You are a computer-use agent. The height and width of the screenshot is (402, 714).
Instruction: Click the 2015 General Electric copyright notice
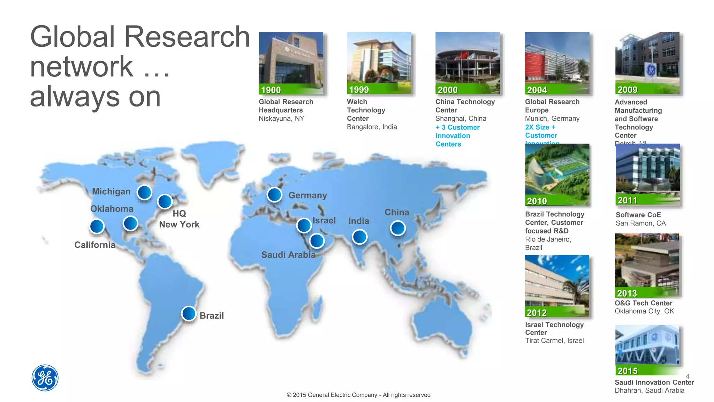point(358,395)
